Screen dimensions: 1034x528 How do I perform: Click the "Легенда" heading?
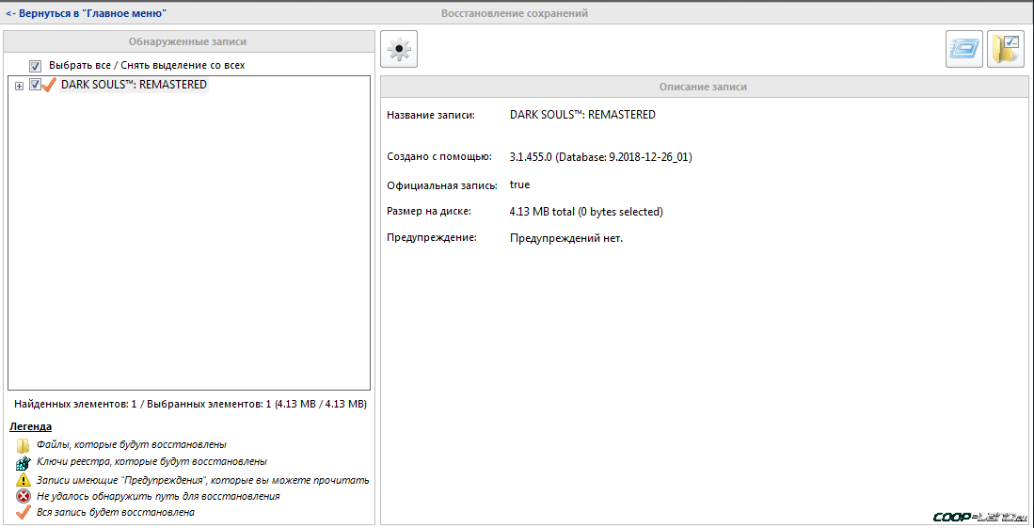click(x=30, y=426)
